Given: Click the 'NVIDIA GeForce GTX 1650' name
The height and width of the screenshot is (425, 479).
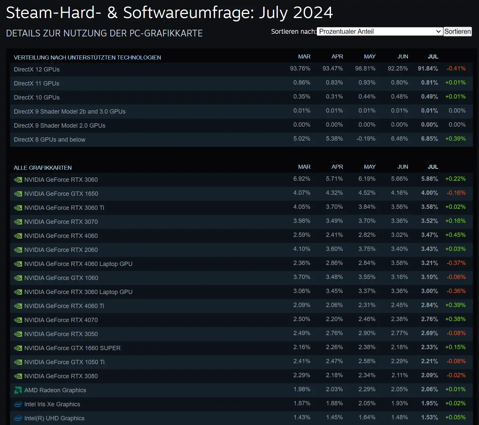Looking at the screenshot, I should pyautogui.click(x=61, y=194).
